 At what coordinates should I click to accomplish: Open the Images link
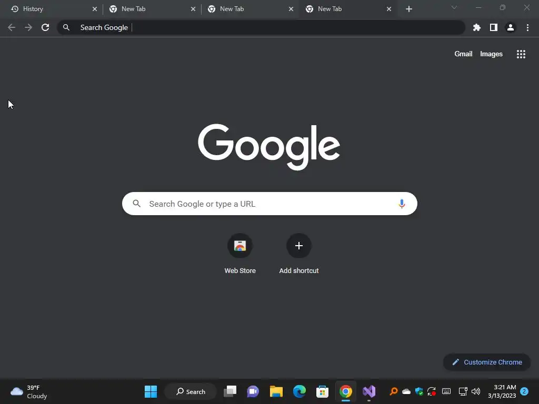click(491, 54)
